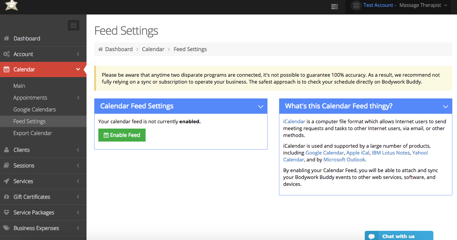Image resolution: width=457 pixels, height=240 pixels.
Task: Open the Apple iCal link
Action: (x=358, y=153)
